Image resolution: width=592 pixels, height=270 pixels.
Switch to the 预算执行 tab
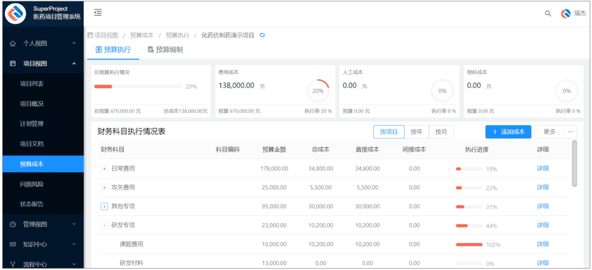[x=113, y=50]
